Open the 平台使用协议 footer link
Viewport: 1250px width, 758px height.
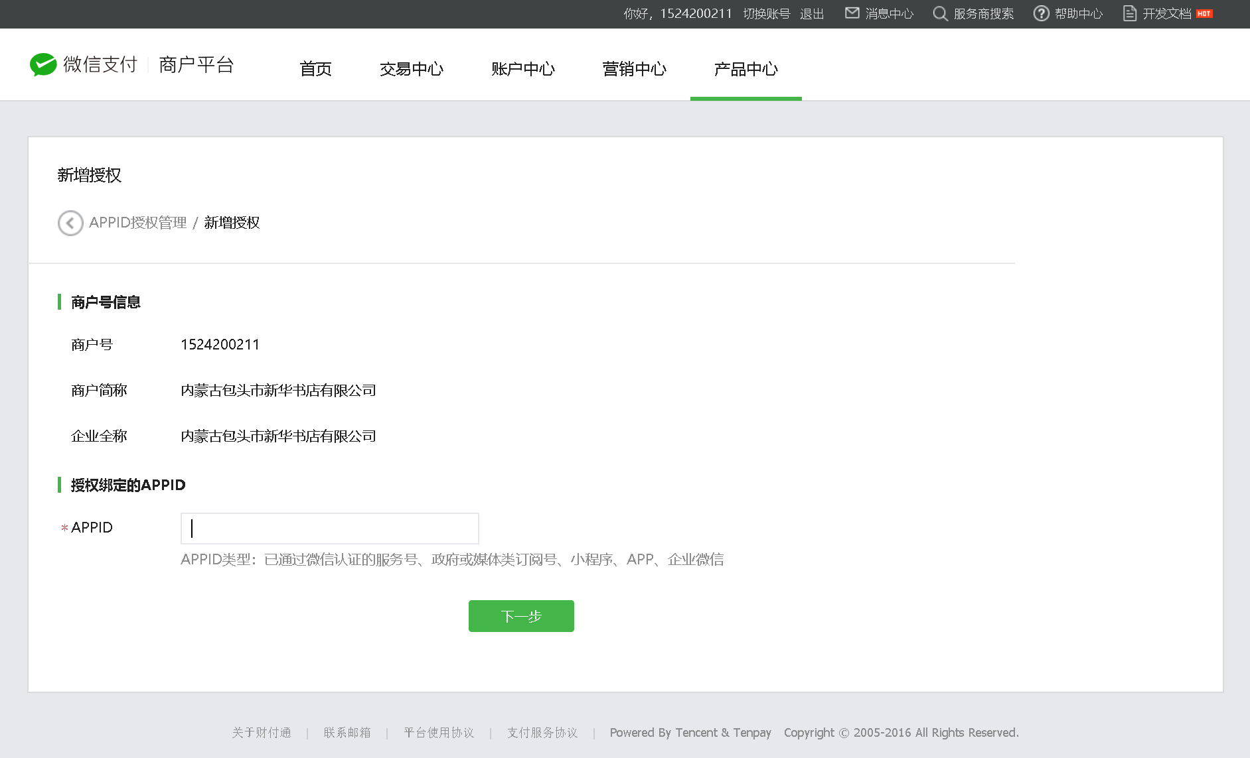click(x=439, y=733)
